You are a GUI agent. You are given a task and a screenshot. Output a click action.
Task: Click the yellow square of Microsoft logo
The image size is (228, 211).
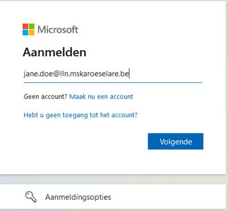32,32
